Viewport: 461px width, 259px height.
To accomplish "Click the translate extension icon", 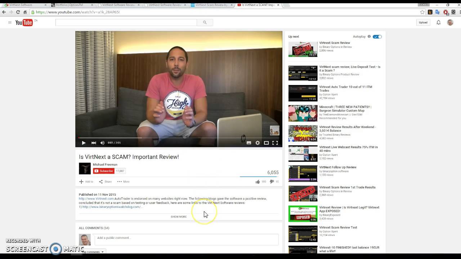I will pyautogui.click(x=438, y=12).
